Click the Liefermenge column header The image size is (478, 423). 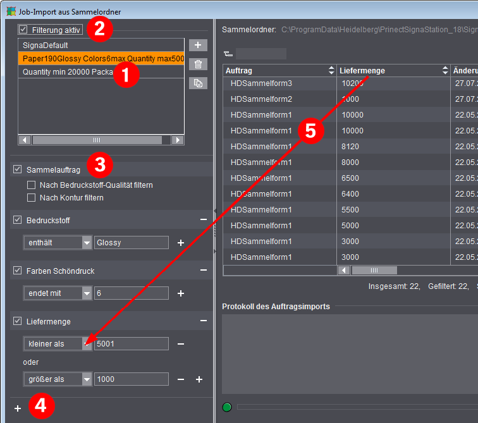pyautogui.click(x=393, y=70)
